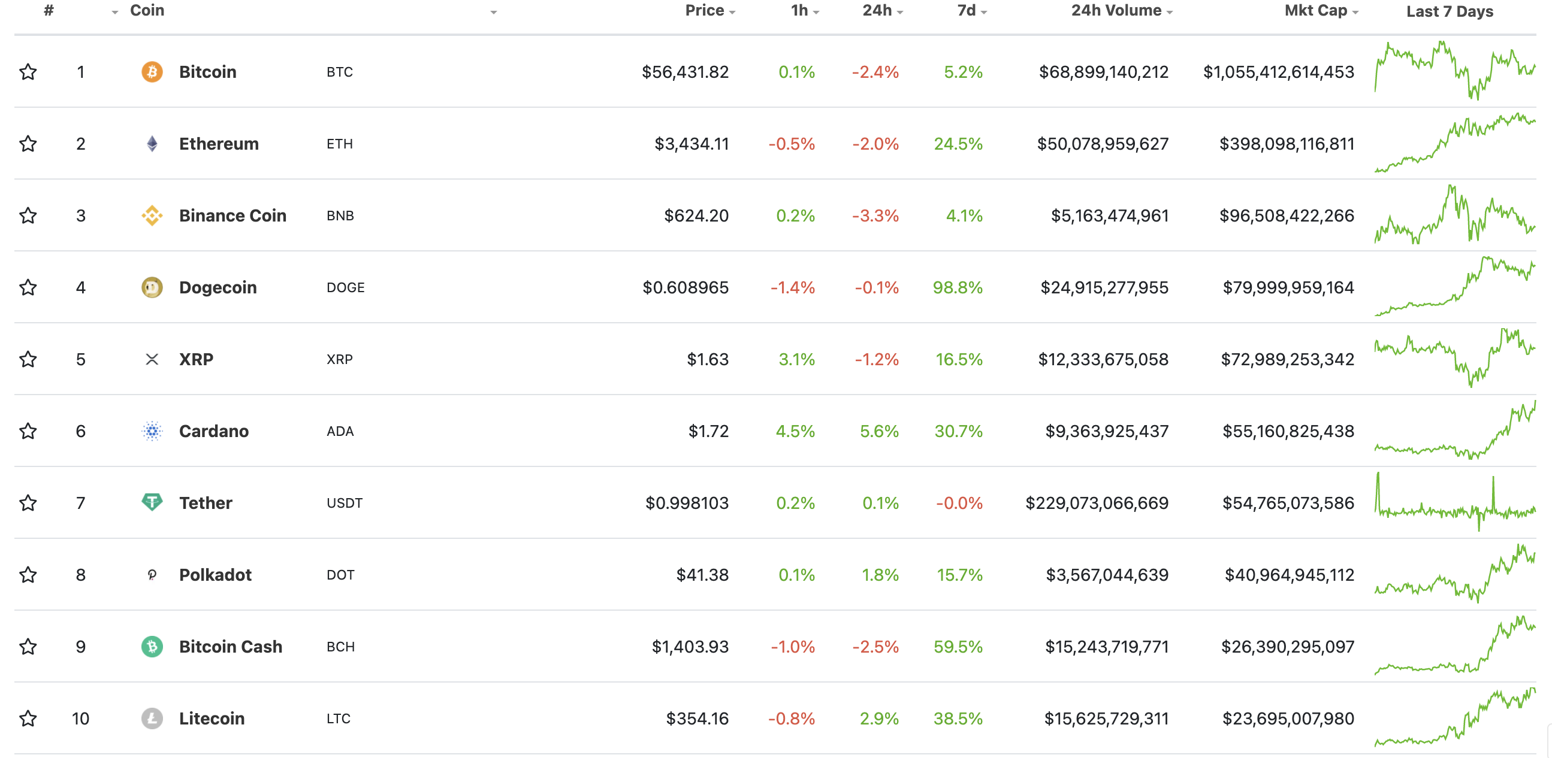Sort by 1h change header
1552x758 pixels.
804,11
